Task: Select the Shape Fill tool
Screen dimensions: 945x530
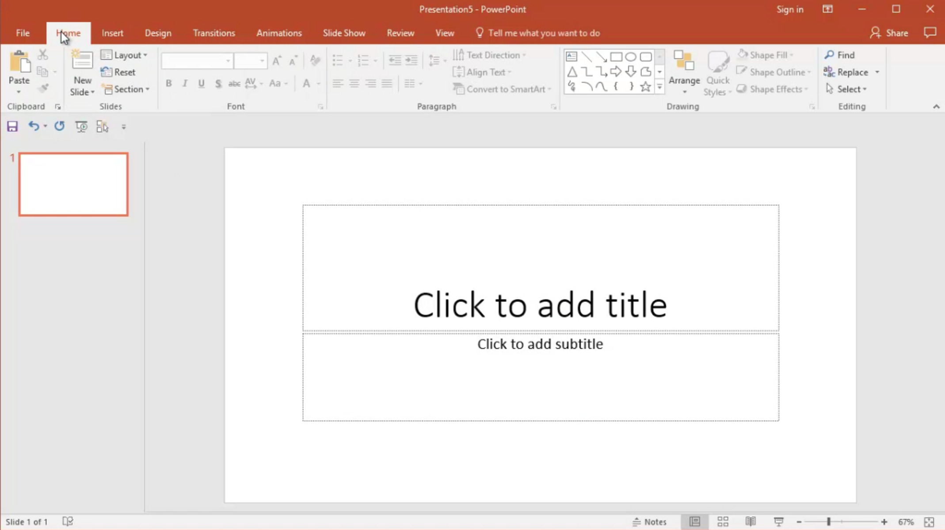Action: (768, 54)
